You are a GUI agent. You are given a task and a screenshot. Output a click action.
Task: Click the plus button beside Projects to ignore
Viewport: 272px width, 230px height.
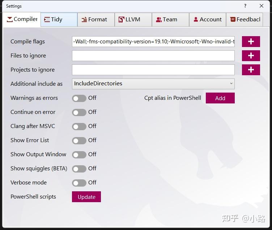[251, 70]
